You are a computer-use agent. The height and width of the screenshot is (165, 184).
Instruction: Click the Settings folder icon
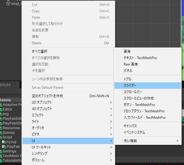click(1, 151)
